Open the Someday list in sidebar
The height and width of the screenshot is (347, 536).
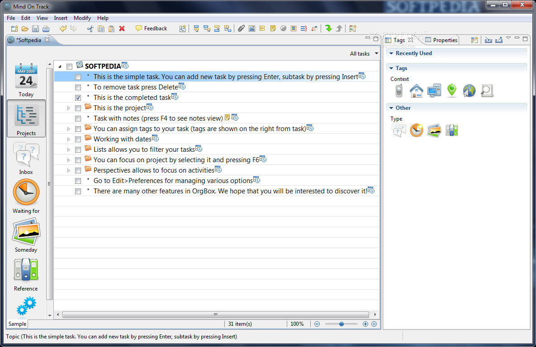click(x=26, y=236)
